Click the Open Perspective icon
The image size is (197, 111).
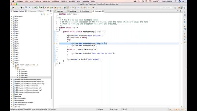175,8
